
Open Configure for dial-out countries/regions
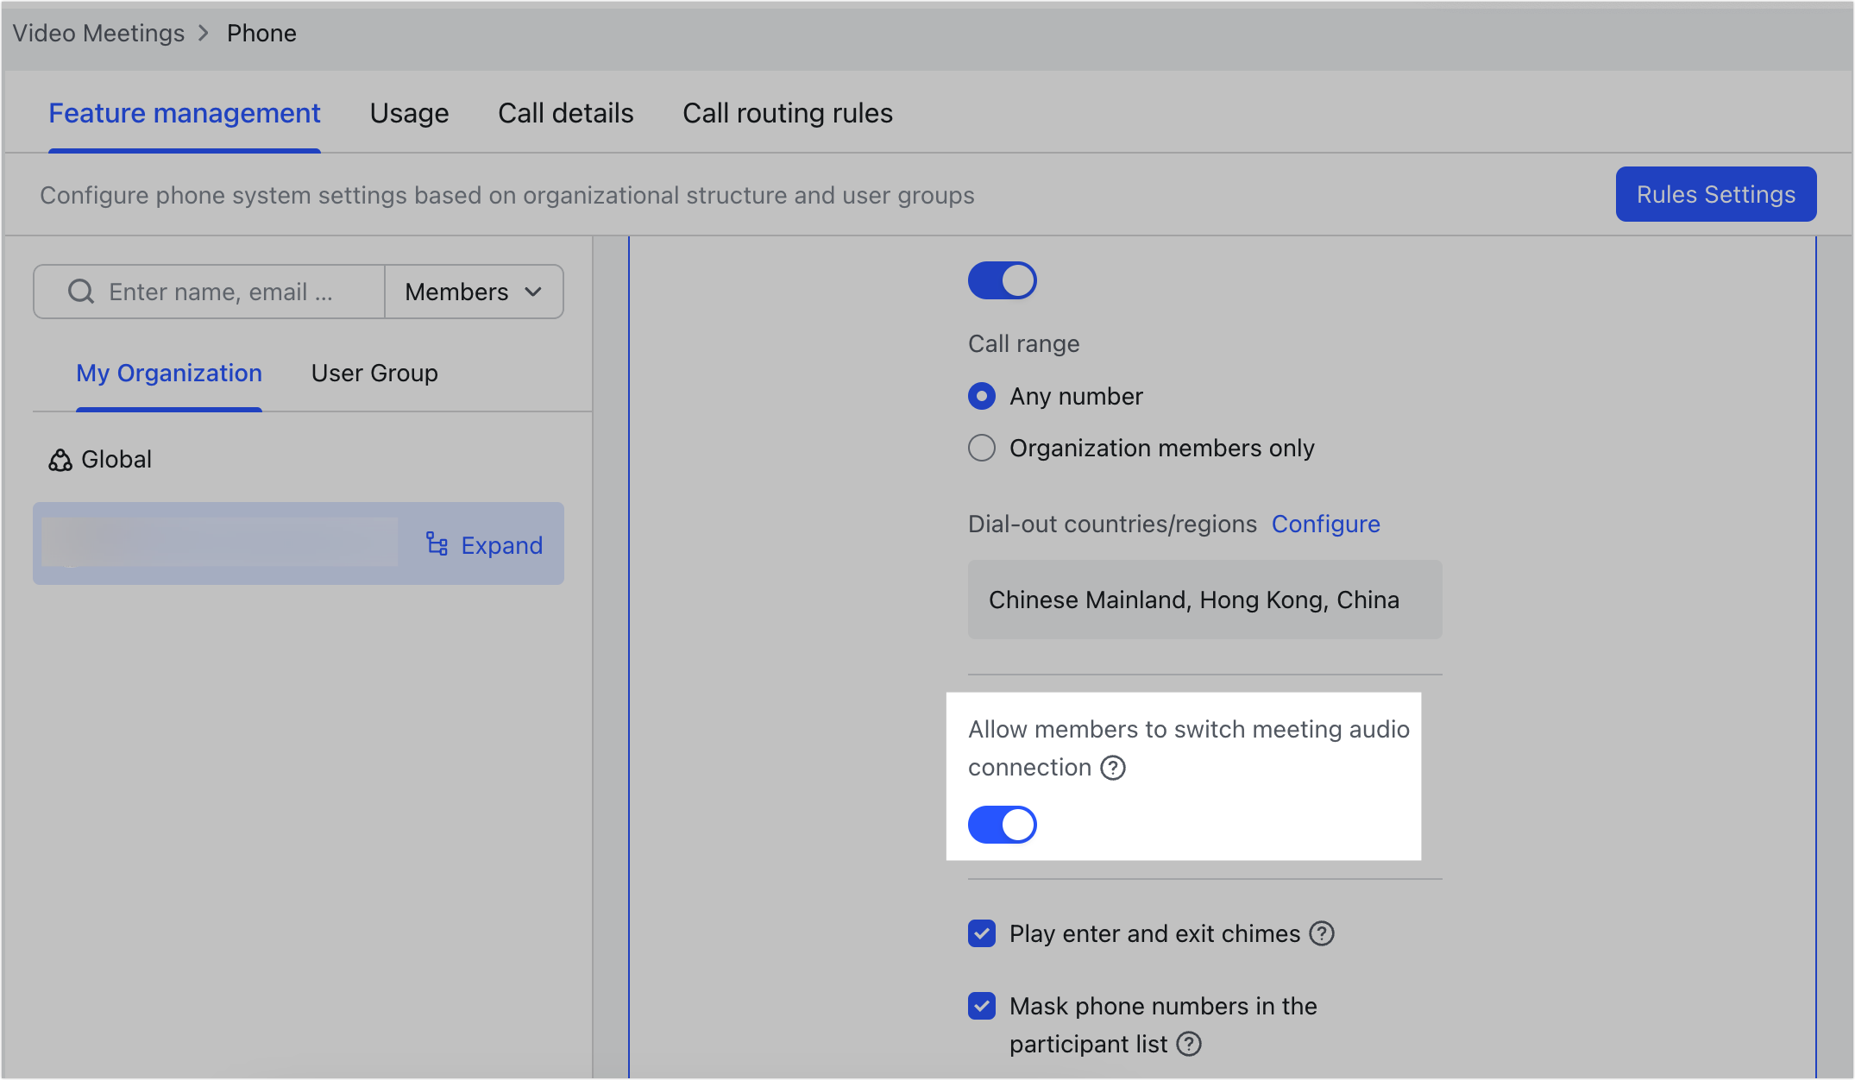[1325, 524]
